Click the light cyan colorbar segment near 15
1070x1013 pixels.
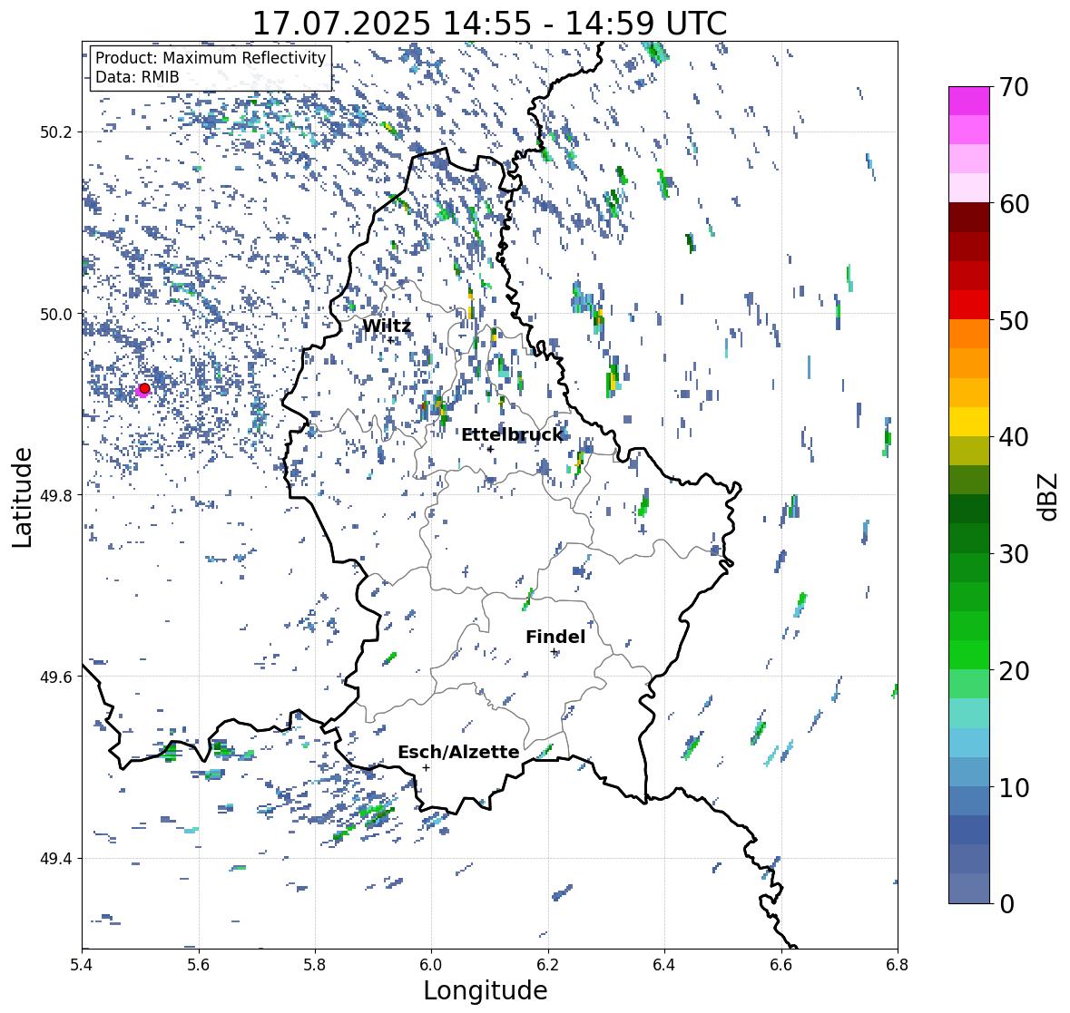(969, 714)
